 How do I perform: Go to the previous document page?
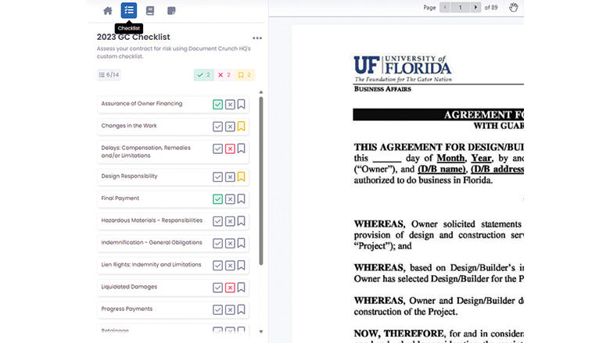446,8
